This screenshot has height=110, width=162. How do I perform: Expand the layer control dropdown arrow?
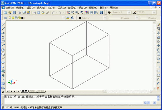(x=63, y=18)
